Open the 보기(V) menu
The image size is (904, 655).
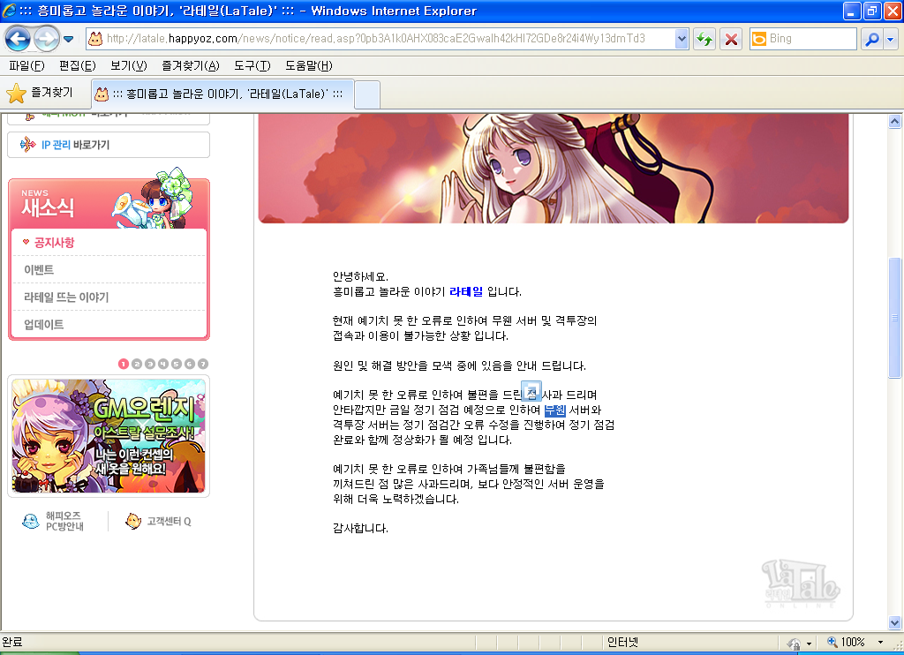point(129,65)
